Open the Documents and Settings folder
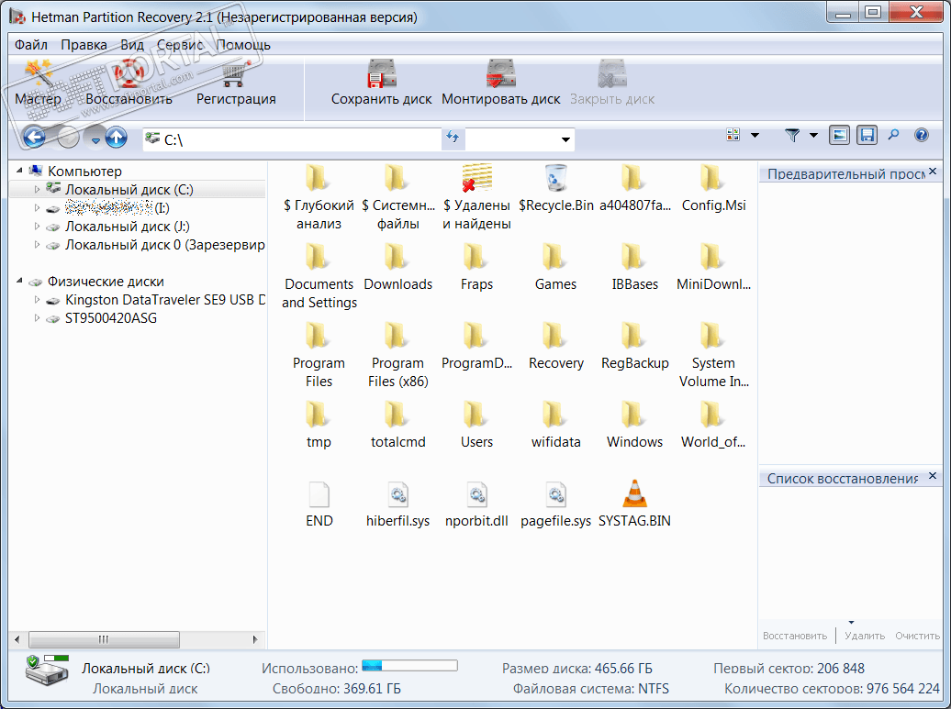Screen dimensions: 951x709 (319, 276)
